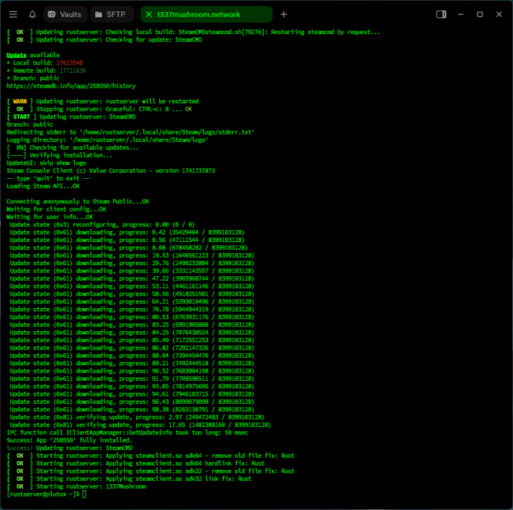Click the underlined Update heading text

(x=17, y=55)
